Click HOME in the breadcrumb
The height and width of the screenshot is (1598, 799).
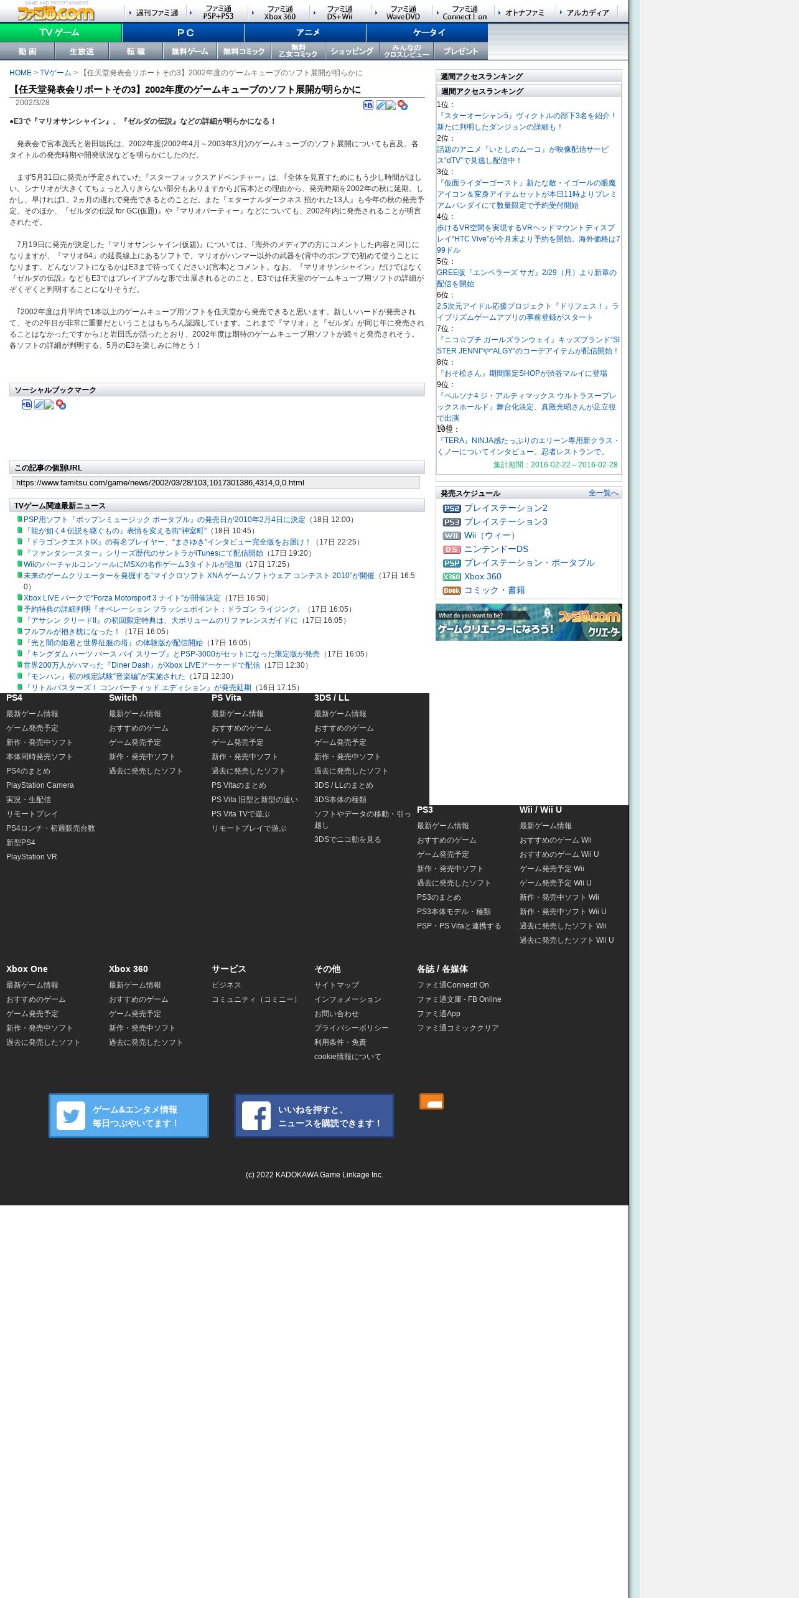coord(21,73)
